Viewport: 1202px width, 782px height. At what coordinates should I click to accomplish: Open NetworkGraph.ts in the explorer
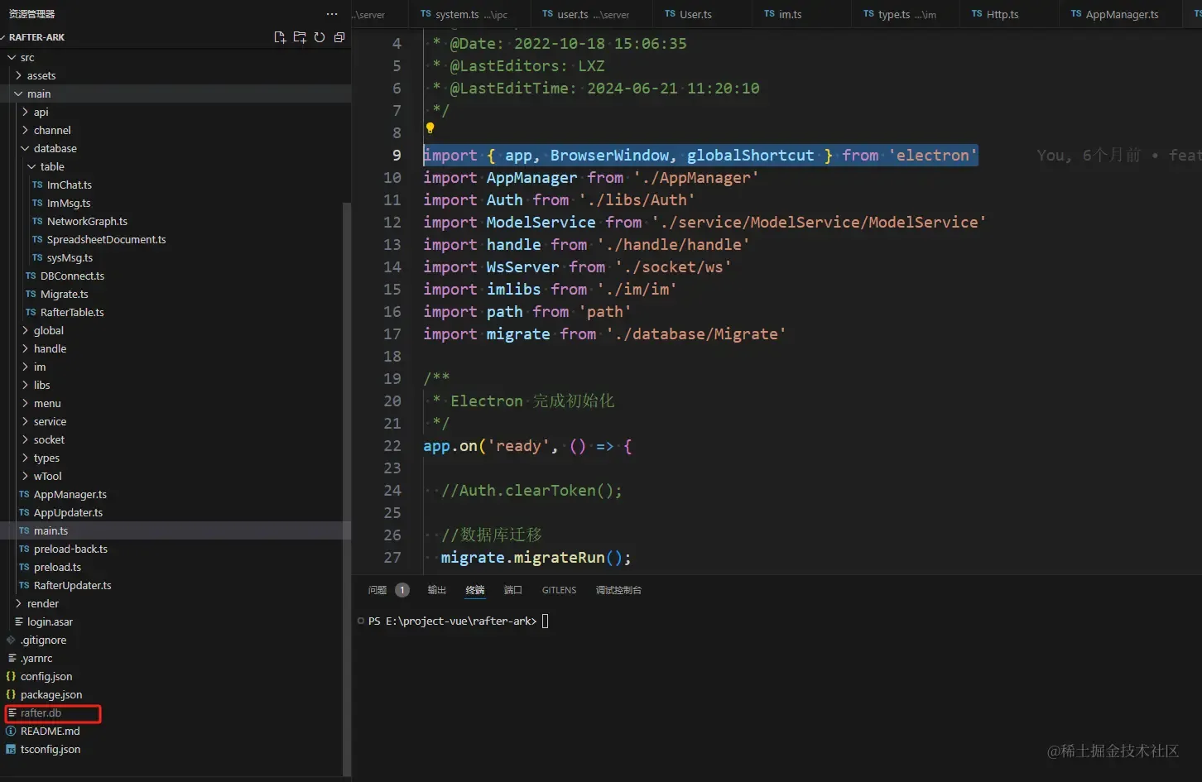click(175, 221)
